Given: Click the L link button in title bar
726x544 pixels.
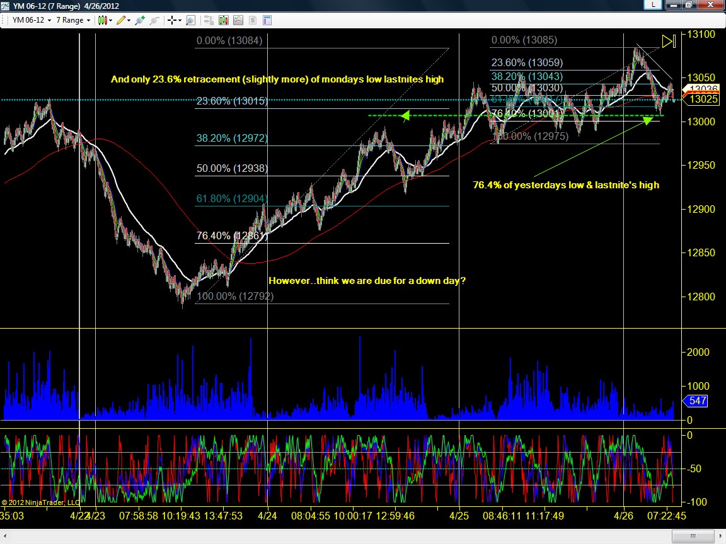Looking at the screenshot, I should tap(653, 4).
